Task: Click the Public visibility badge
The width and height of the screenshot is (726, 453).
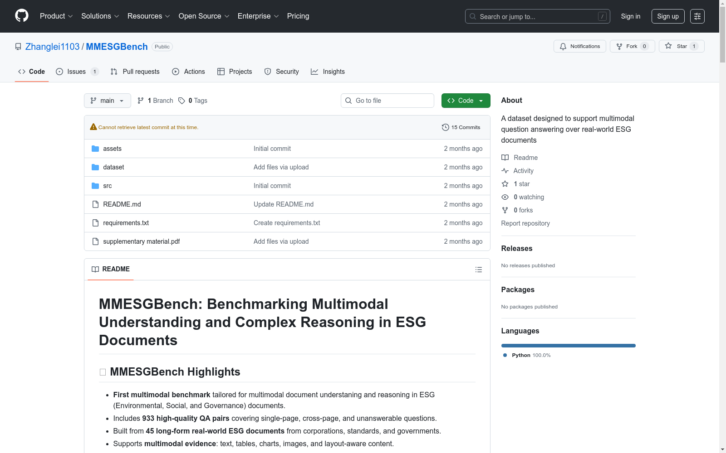Action: [162, 47]
